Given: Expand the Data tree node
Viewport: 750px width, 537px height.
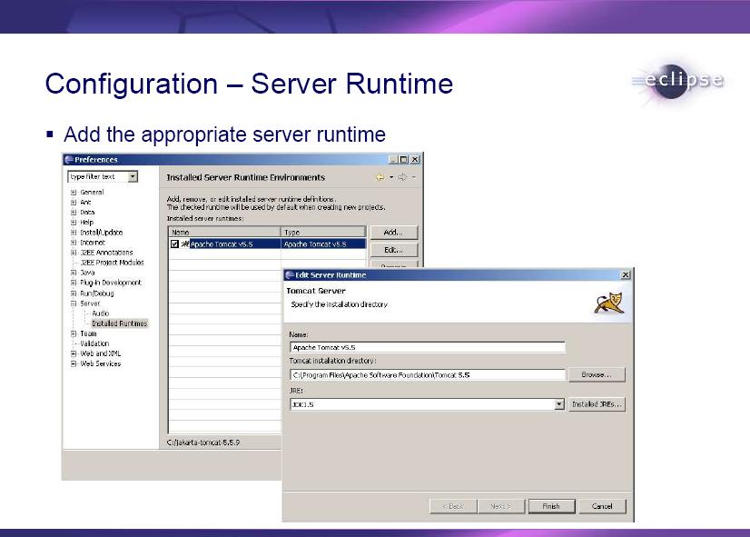Looking at the screenshot, I should pyautogui.click(x=74, y=213).
